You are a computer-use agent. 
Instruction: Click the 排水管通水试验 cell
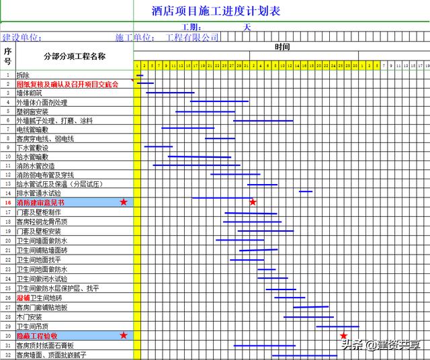click(x=75, y=193)
